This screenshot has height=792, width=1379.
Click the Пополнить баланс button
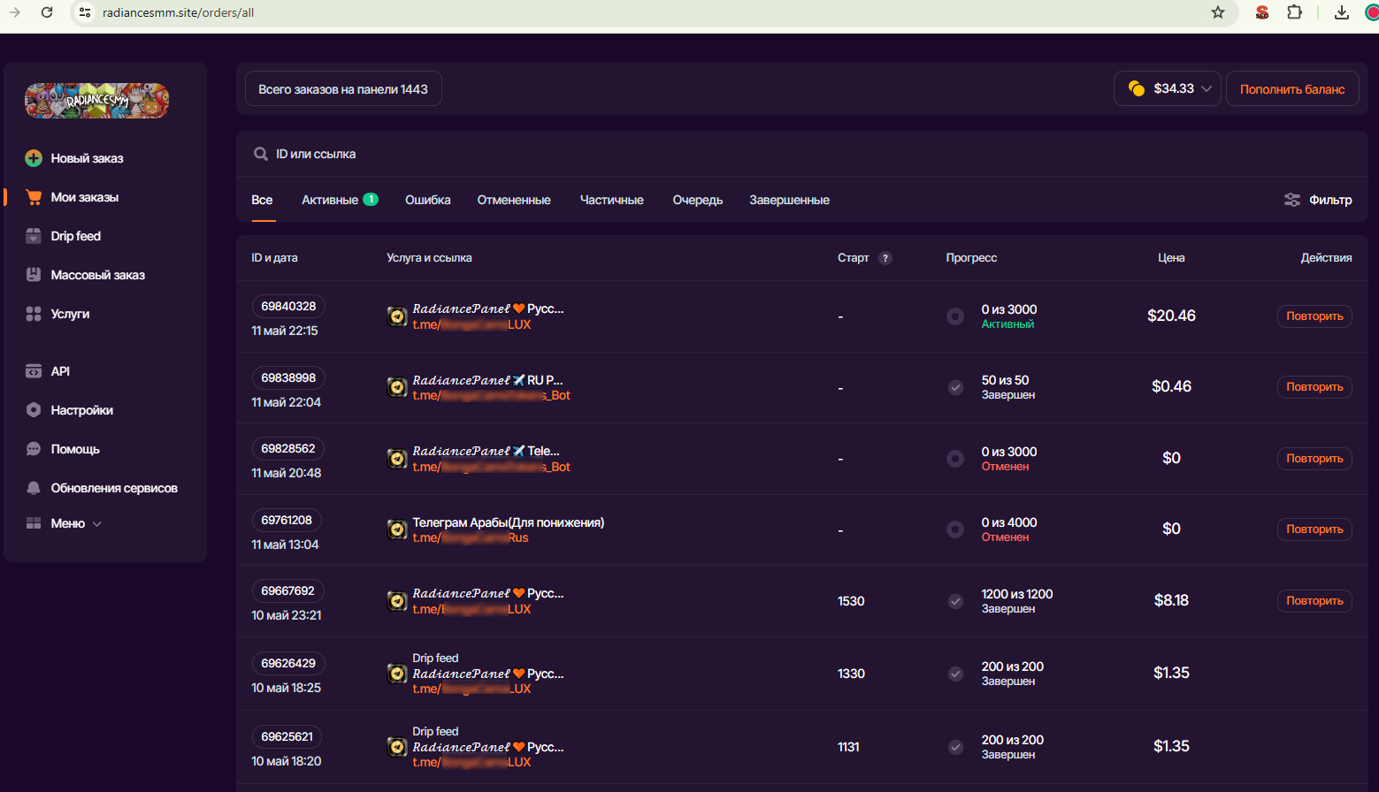1292,88
